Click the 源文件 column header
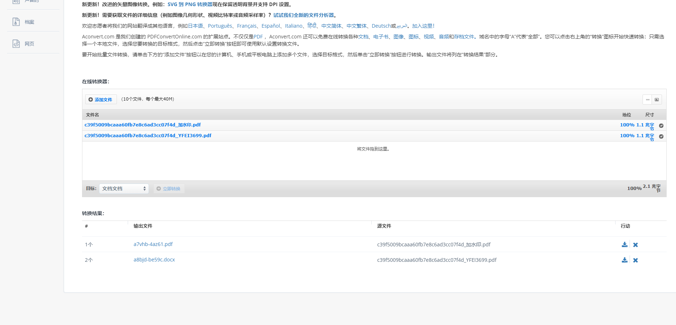This screenshot has width=676, height=325. pyautogui.click(x=384, y=226)
